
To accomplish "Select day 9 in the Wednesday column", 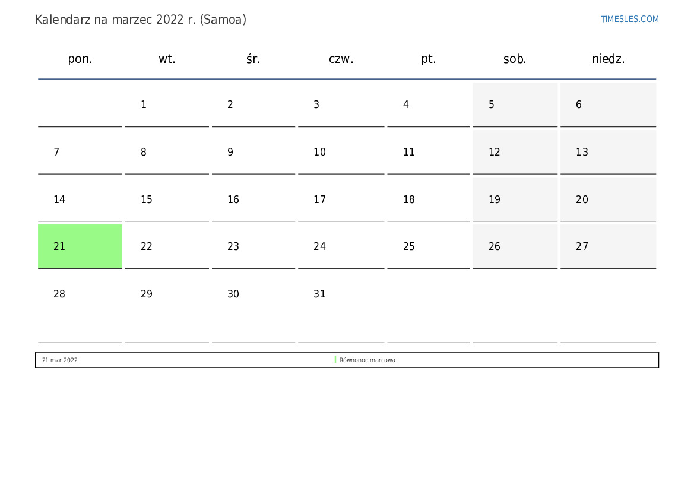I will [x=253, y=152].
